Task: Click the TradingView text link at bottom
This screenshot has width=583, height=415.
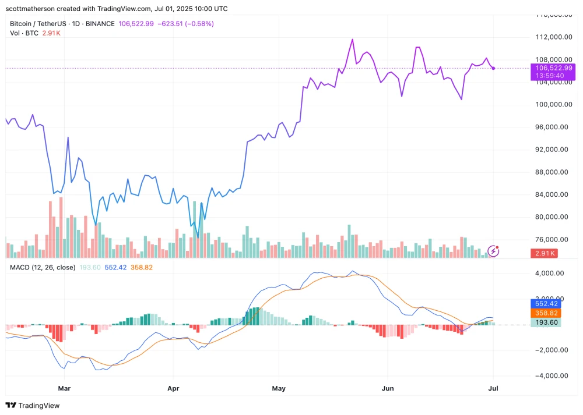Action: point(39,405)
